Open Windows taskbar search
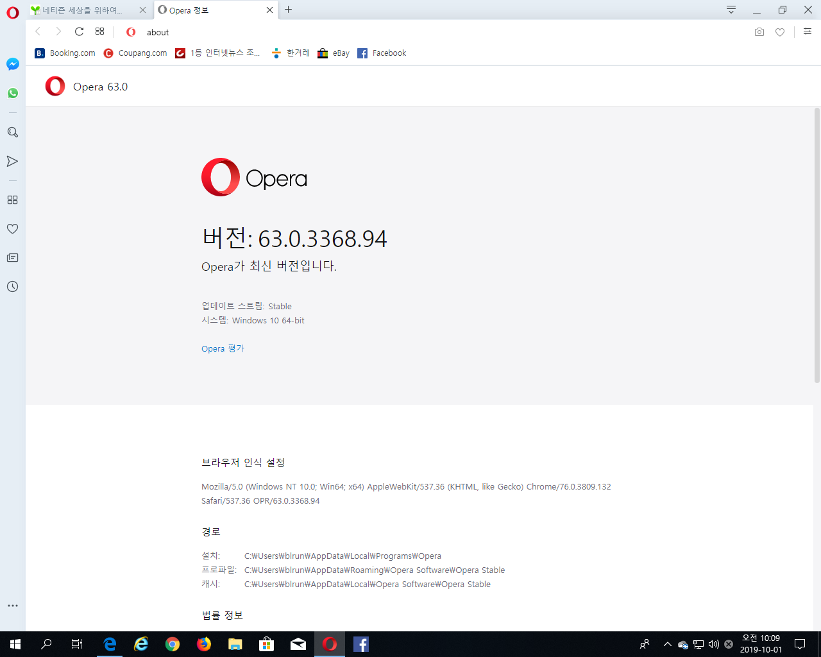 point(46,644)
